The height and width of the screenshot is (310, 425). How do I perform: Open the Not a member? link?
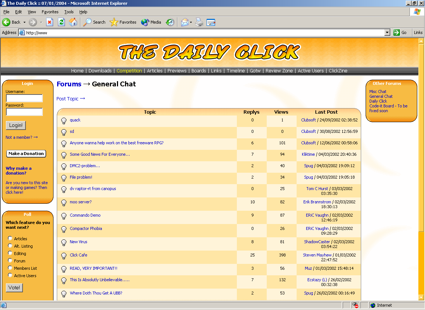pyautogui.click(x=22, y=137)
